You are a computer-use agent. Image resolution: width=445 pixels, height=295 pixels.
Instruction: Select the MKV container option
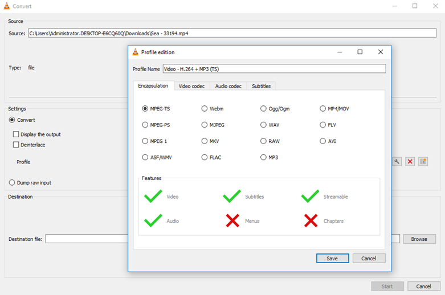205,141
